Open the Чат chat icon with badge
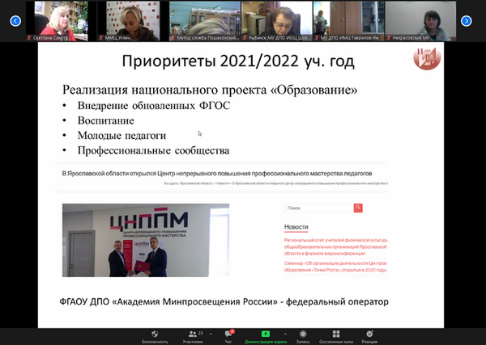The image size is (486, 345). point(228,334)
